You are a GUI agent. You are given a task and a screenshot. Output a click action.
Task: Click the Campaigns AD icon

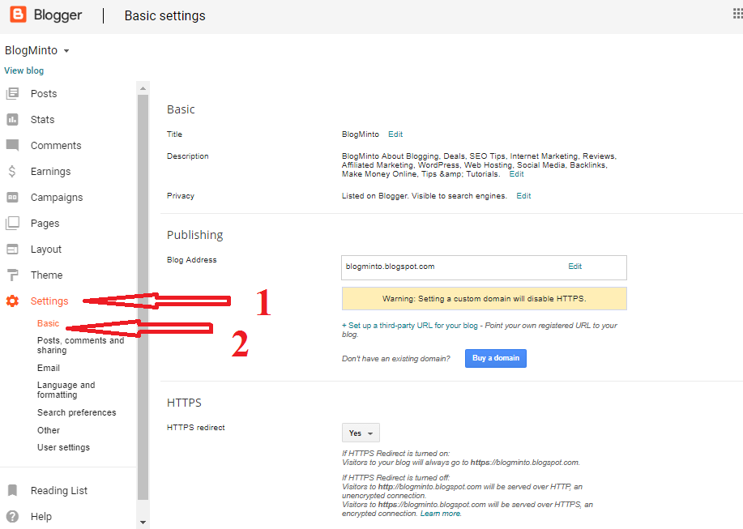12,197
